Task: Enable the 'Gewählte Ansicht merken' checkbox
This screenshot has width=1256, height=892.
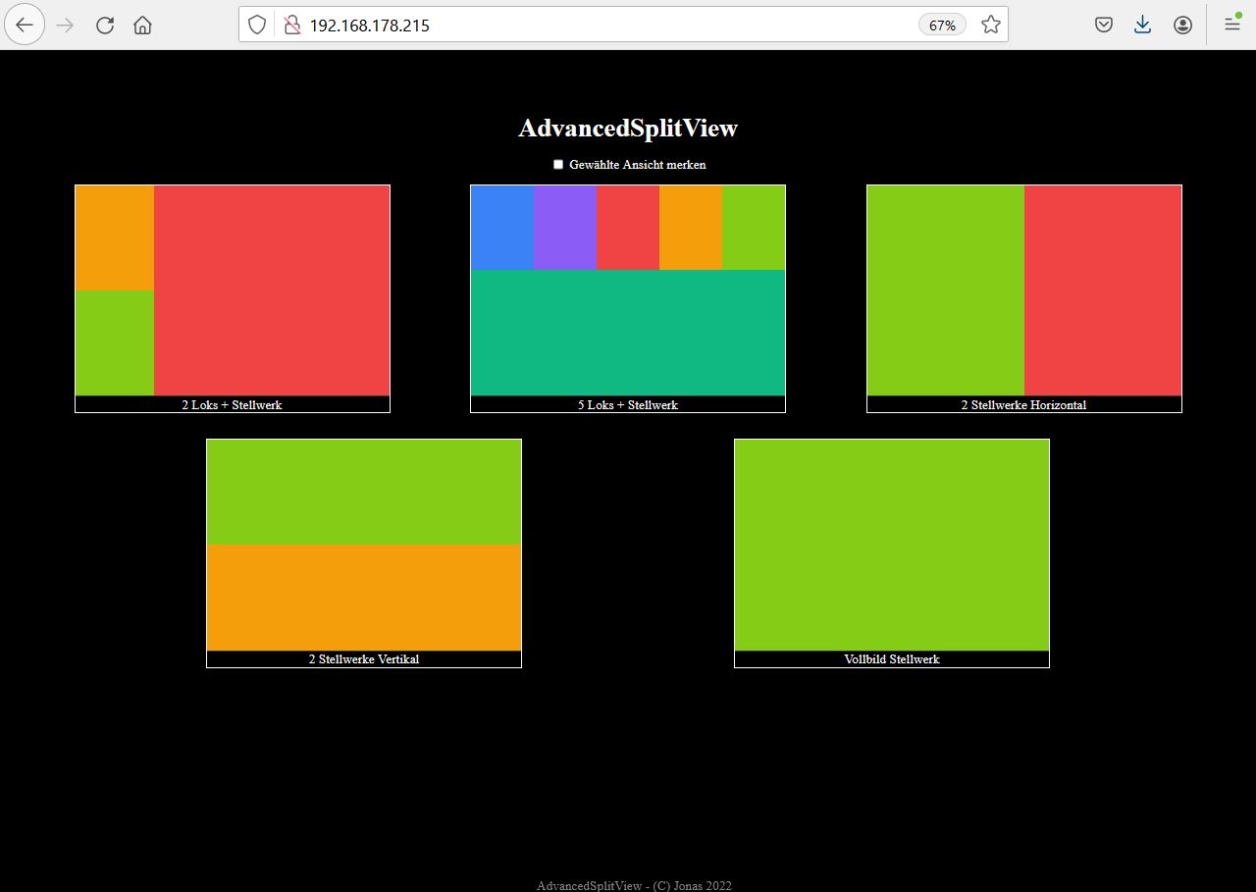Action: pyautogui.click(x=558, y=165)
